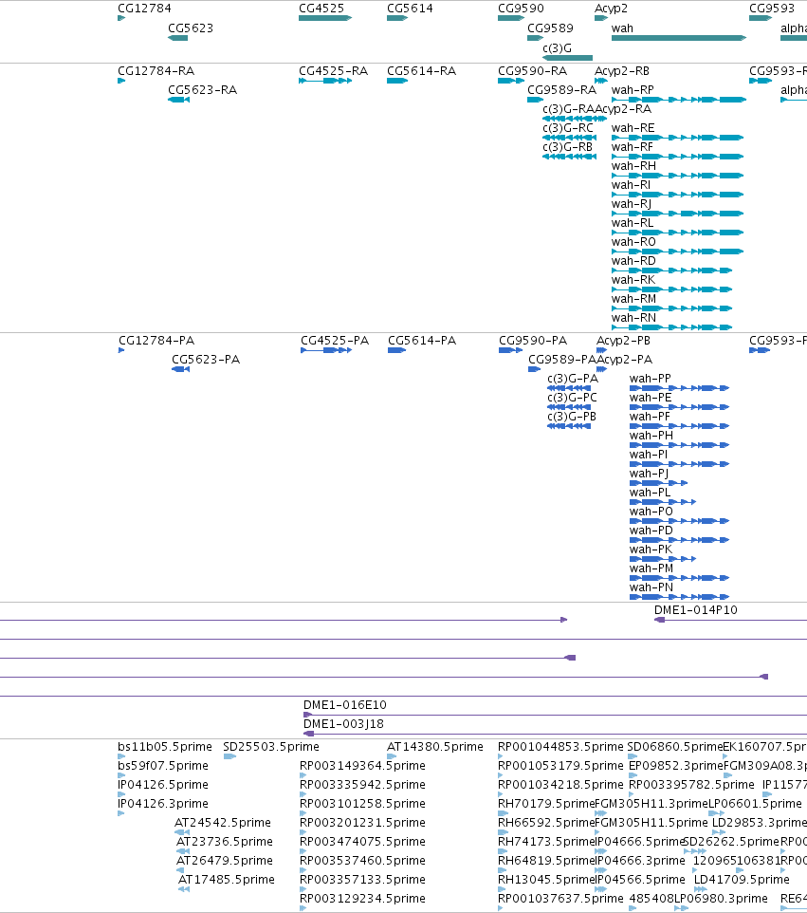
Task: Select protein wah-PJ
Action: click(649, 474)
